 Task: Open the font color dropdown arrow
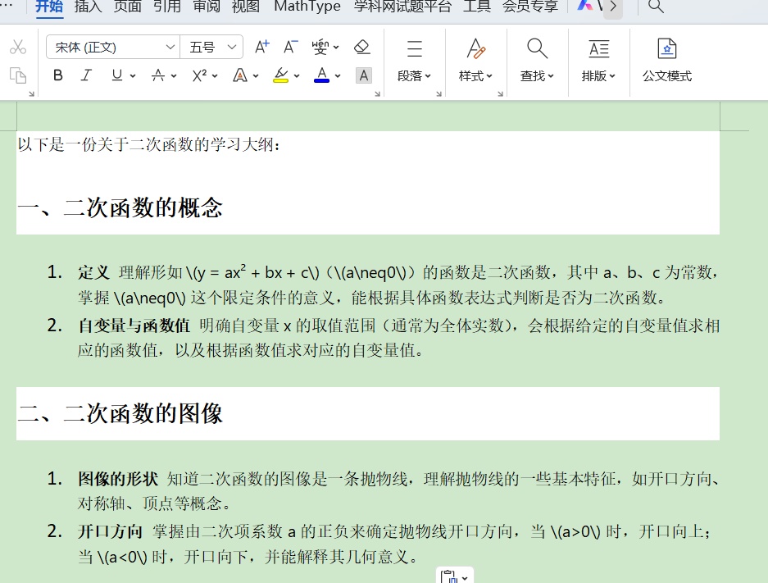tap(337, 75)
